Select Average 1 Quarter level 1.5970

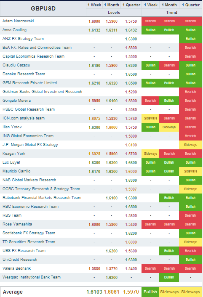pos(131,292)
